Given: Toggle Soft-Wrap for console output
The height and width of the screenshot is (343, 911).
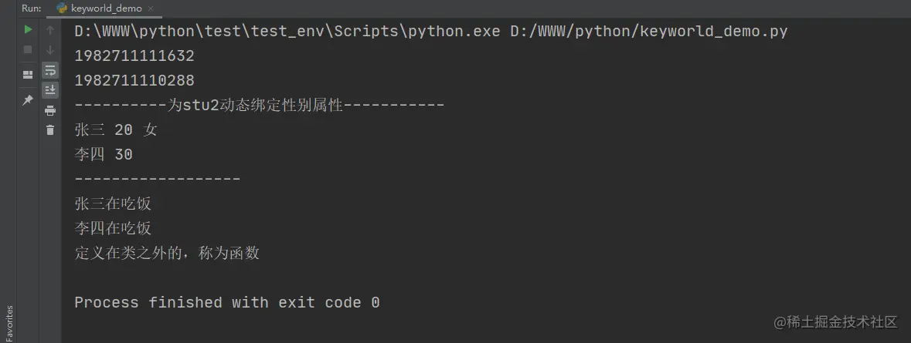Looking at the screenshot, I should coord(50,71).
